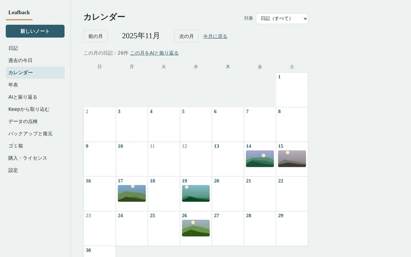Go to previous month with 前の月
This screenshot has height=257, width=411.
tap(95, 36)
